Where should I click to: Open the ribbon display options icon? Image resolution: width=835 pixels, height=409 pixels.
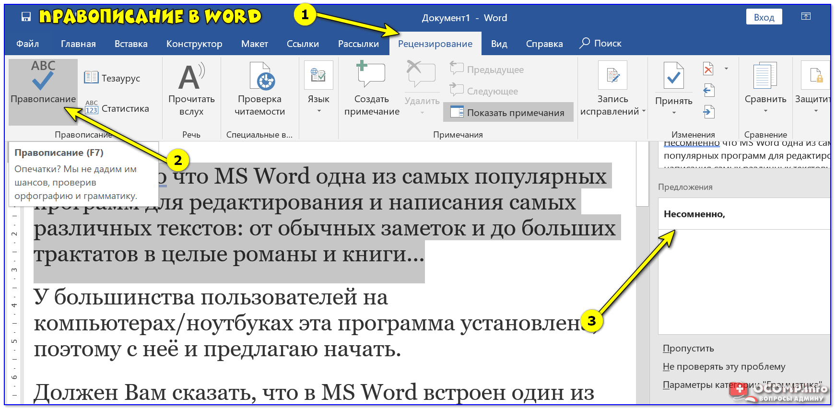coord(806,17)
